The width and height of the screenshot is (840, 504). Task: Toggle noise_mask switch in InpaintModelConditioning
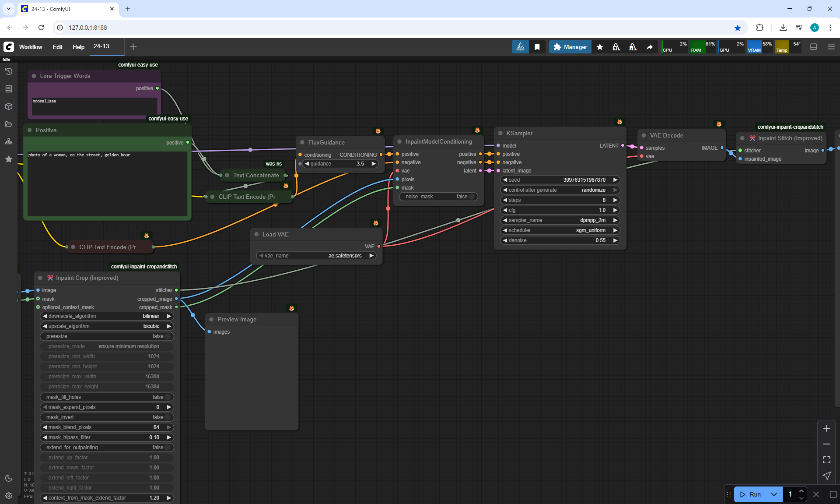(x=438, y=197)
